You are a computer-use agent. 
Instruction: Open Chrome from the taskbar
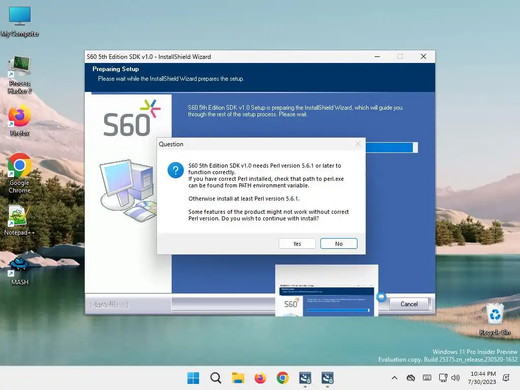point(282,378)
